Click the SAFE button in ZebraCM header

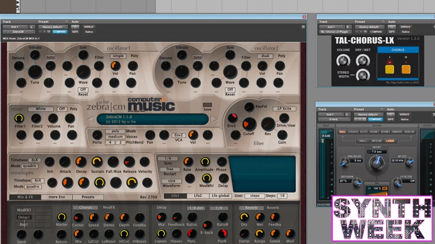pyautogui.click(x=75, y=32)
